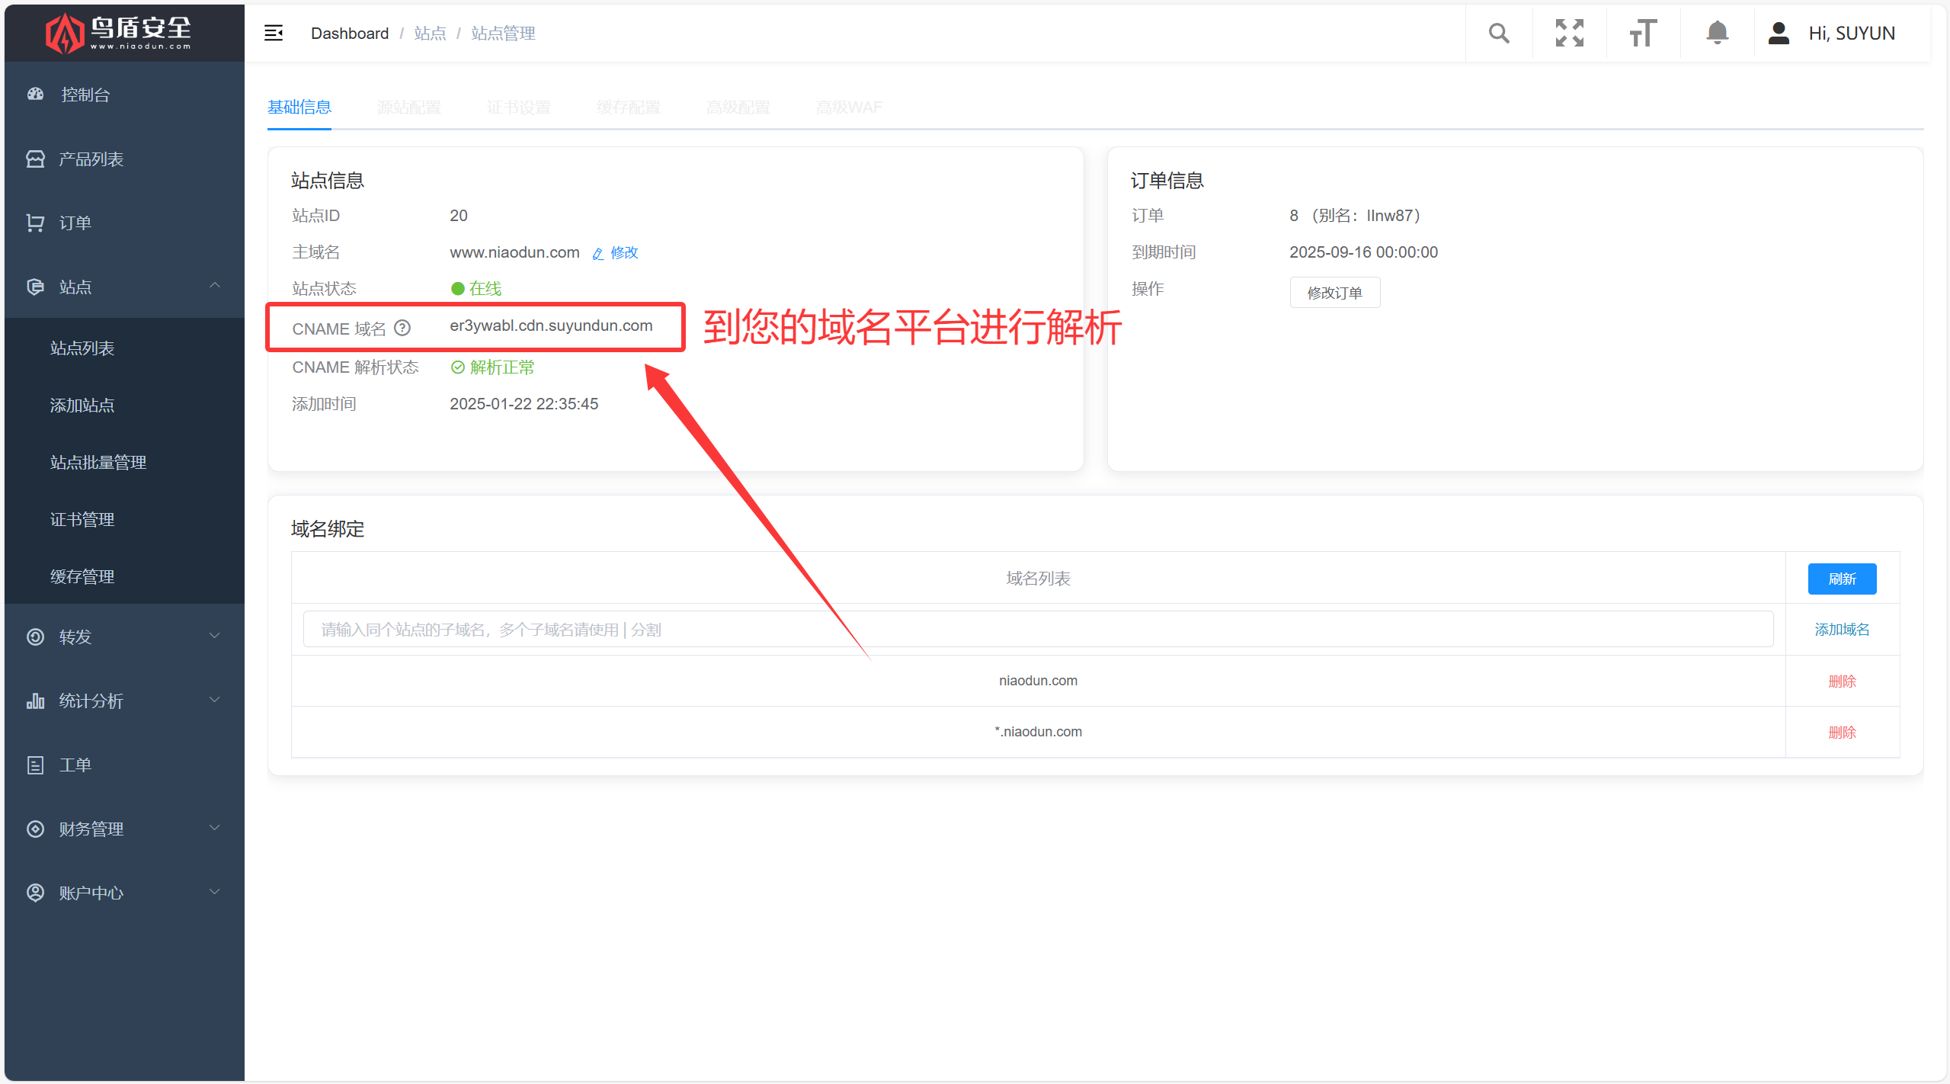Click the *.niaodun.com domain cell
The image size is (1950, 1084).
pos(1038,732)
